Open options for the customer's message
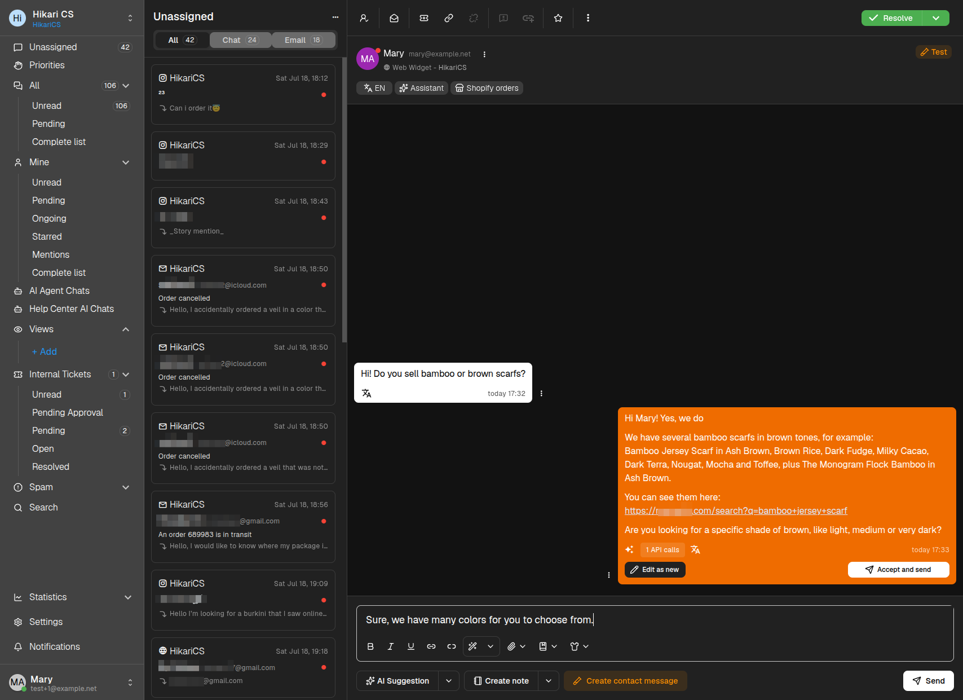Screen dimensions: 963x700 541,394
